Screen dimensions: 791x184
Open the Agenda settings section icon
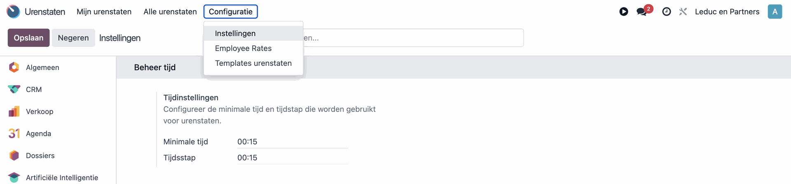pyautogui.click(x=14, y=133)
